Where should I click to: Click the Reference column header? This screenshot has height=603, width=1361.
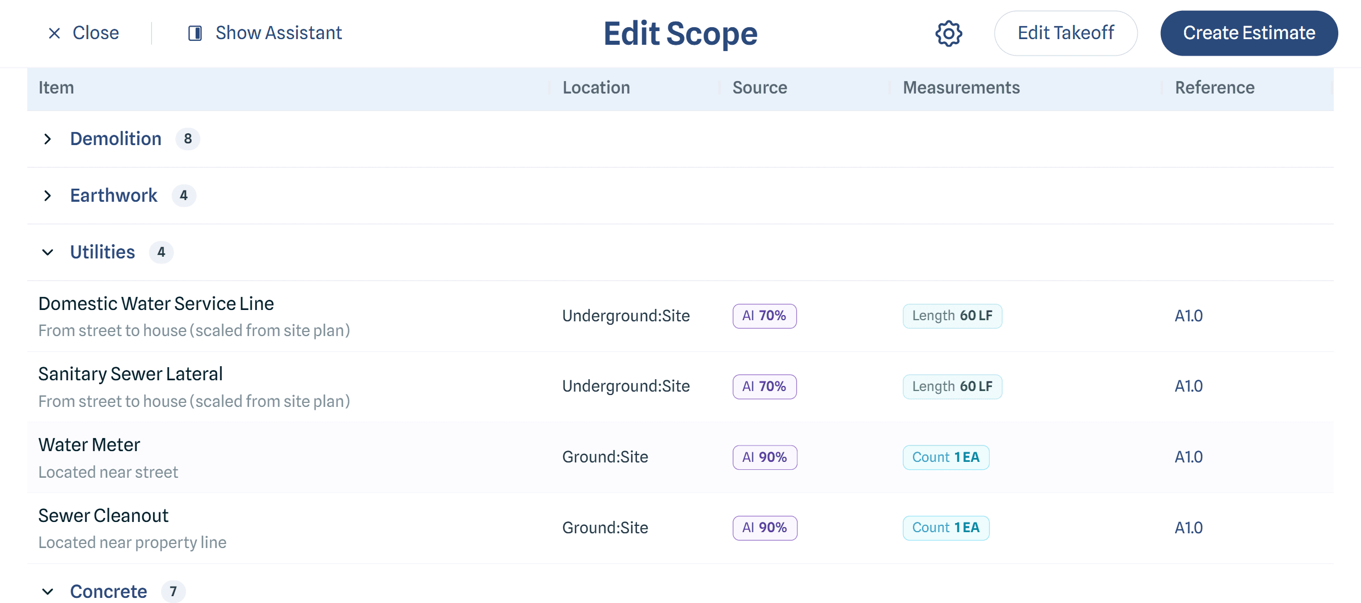(x=1215, y=88)
